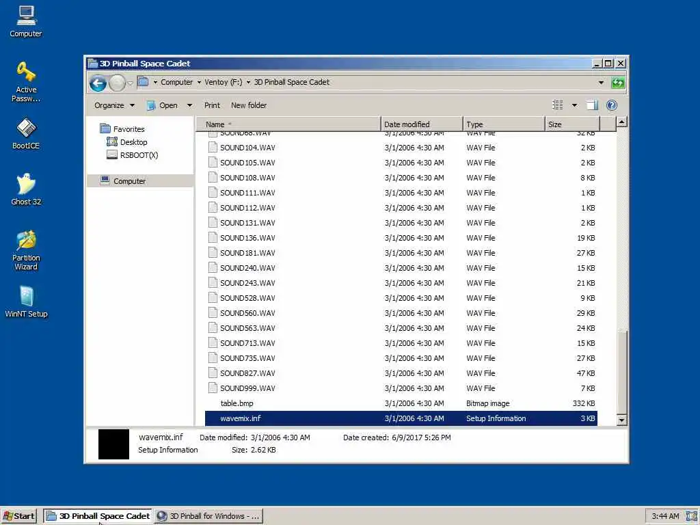Open the recent pages dropdown arrow

click(x=131, y=83)
